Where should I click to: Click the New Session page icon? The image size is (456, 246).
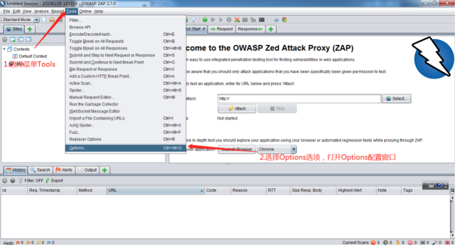pos(44,20)
